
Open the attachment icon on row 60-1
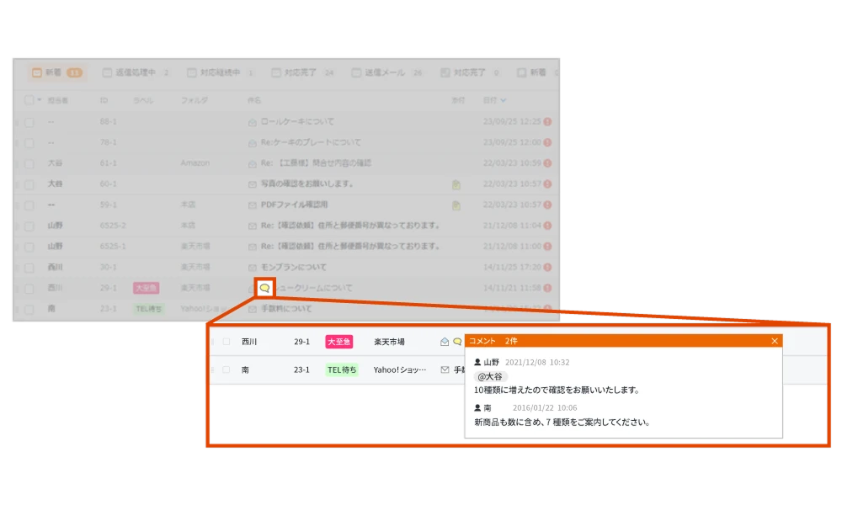[x=456, y=184]
